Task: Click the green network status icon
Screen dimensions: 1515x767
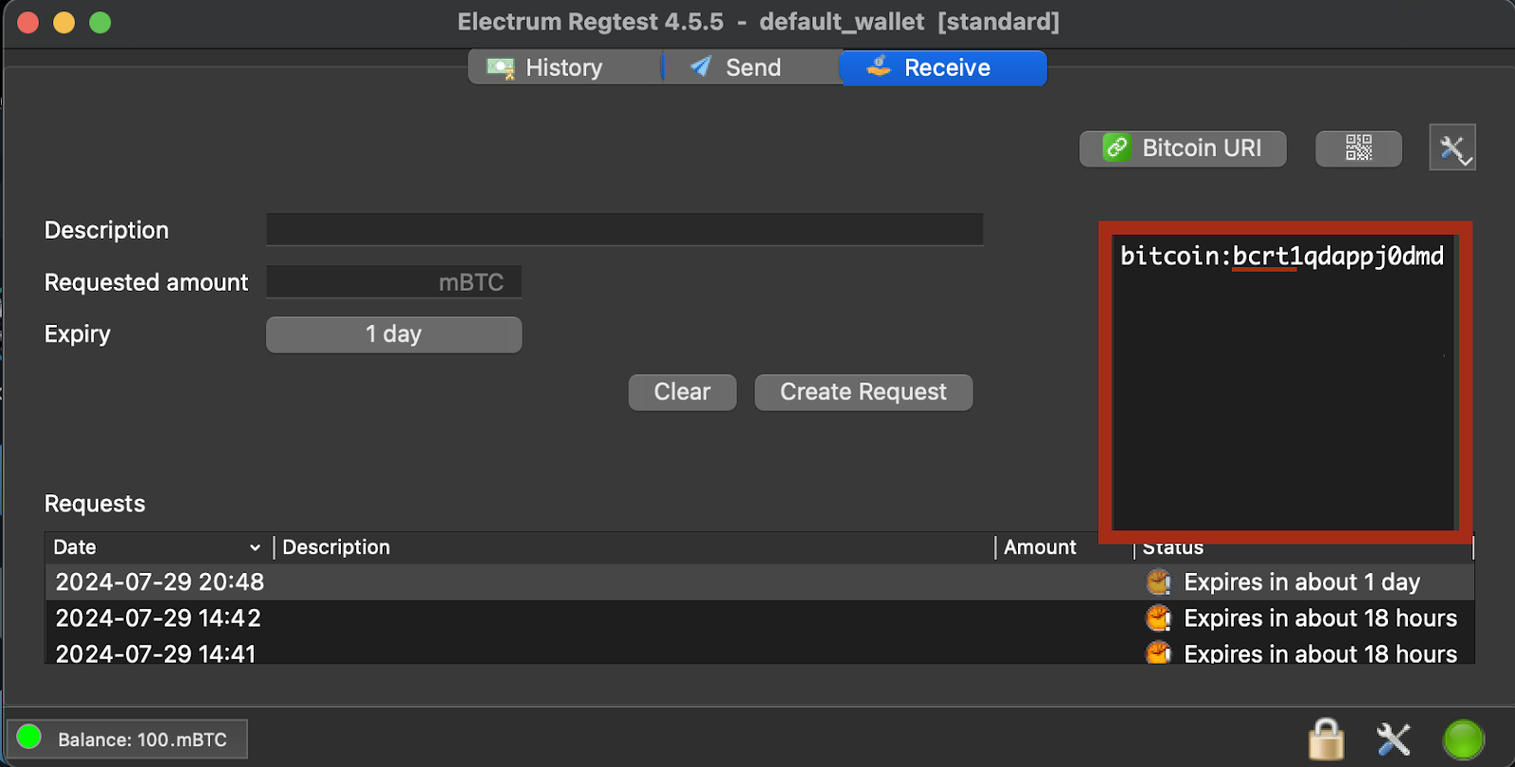Action: click(x=1463, y=740)
